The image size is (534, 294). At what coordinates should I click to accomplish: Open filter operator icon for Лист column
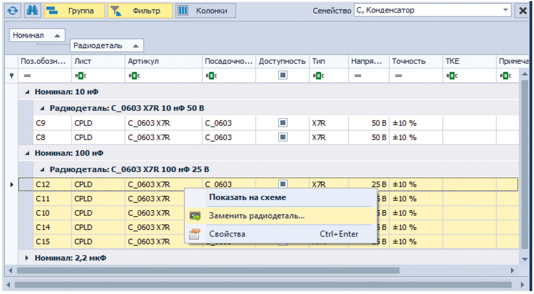[x=80, y=75]
